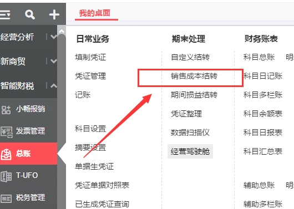Click the plus add icon
This screenshot has width=294, height=209.
(x=54, y=14)
